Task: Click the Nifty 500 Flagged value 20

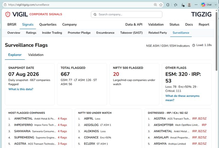Action: (116, 74)
